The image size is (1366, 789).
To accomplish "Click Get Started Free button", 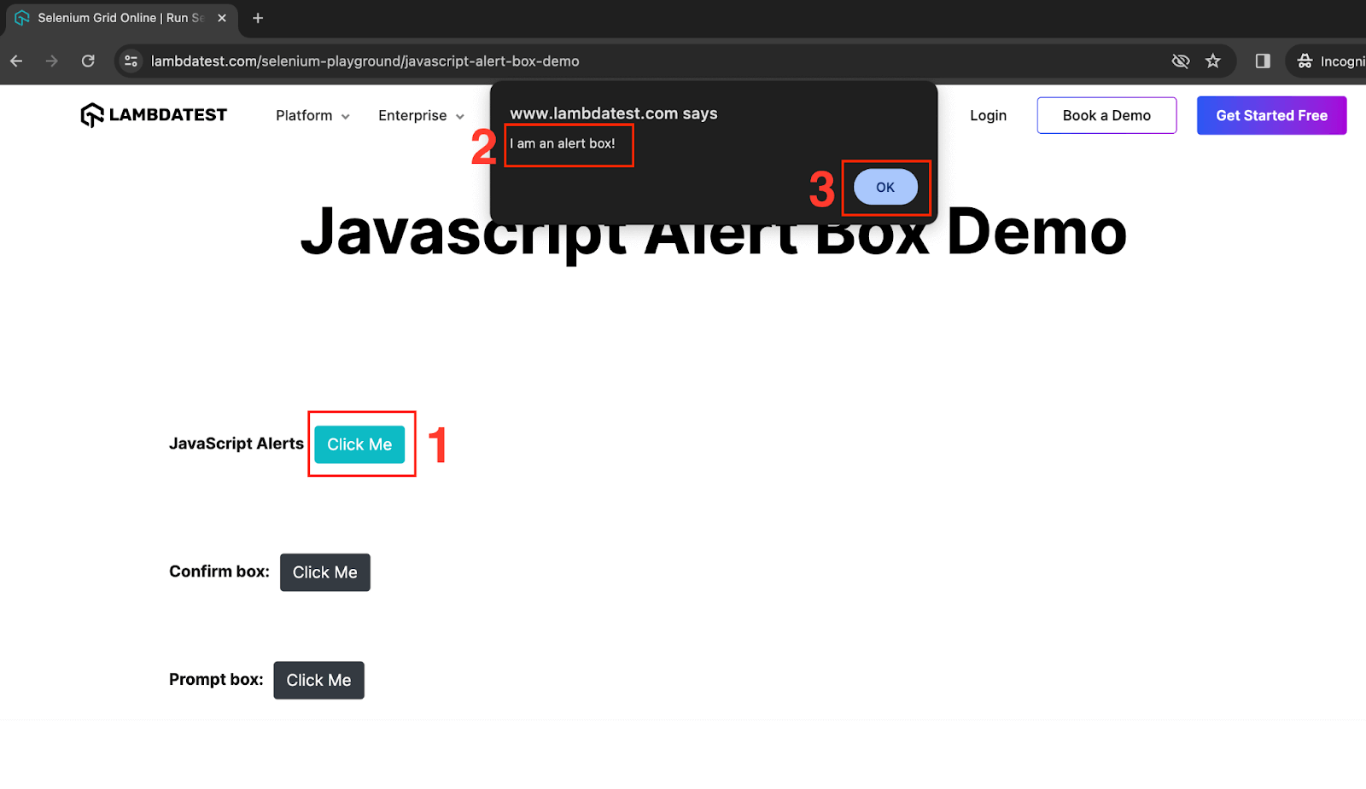I will (x=1271, y=115).
